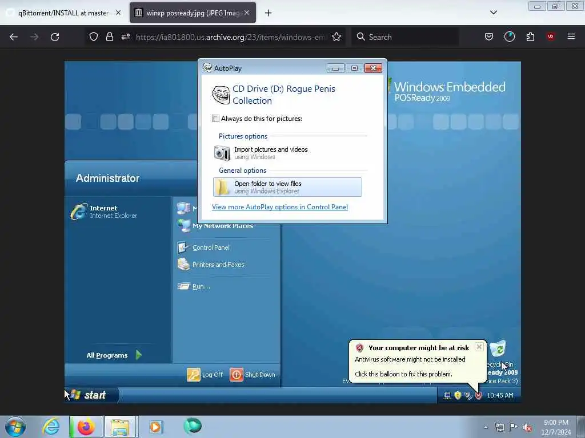Select Open folder to view files option
This screenshot has width=585, height=438.
coord(287,187)
